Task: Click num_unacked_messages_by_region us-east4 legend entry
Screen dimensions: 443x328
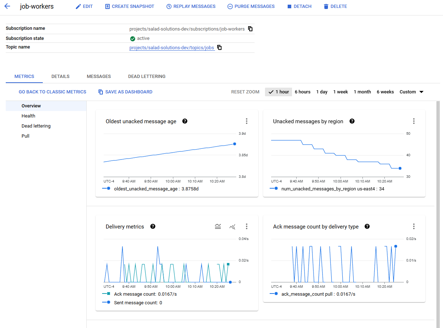Action: pos(327,189)
